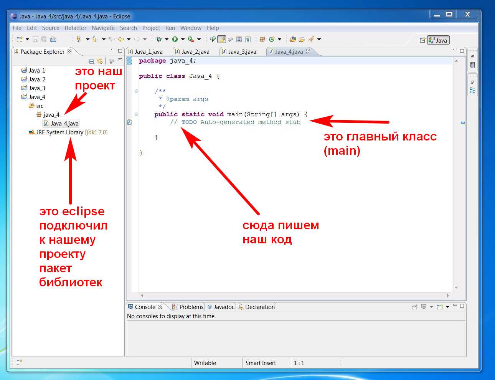This screenshot has width=495, height=380.
Task: Open dropdown arrow next to Run button
Action: click(x=183, y=39)
